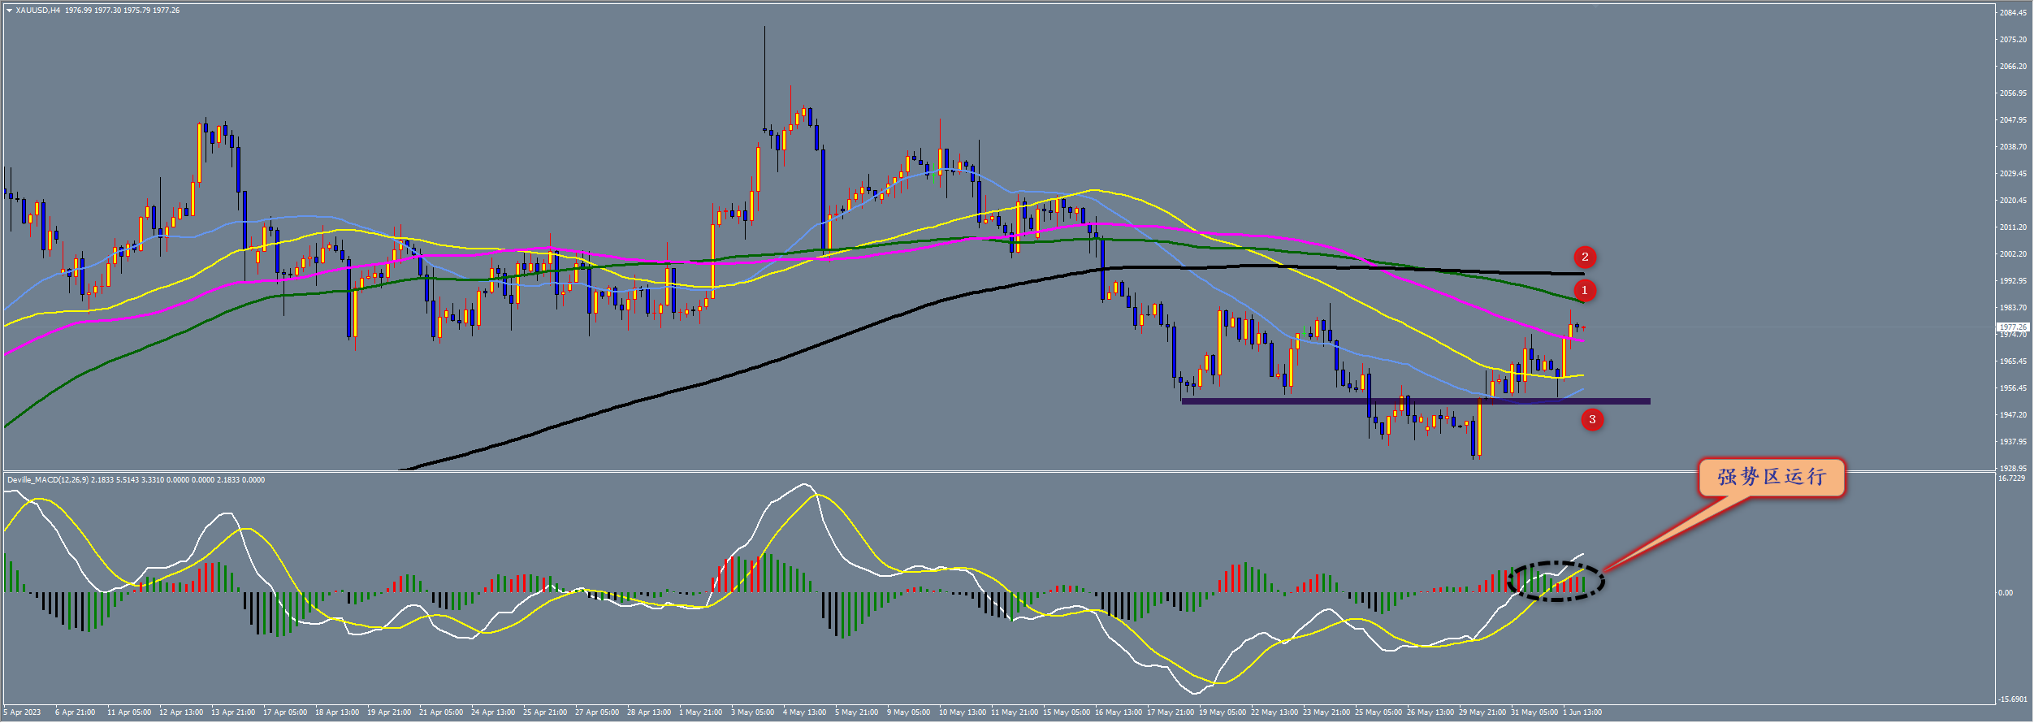
Task: Click the current price tag 1977.26
Action: pos(2013,327)
